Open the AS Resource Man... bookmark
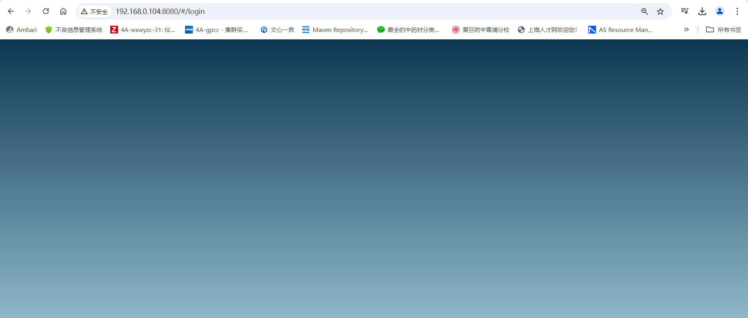This screenshot has width=748, height=318. click(621, 30)
